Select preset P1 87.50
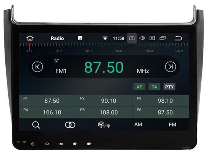 [47, 100]
